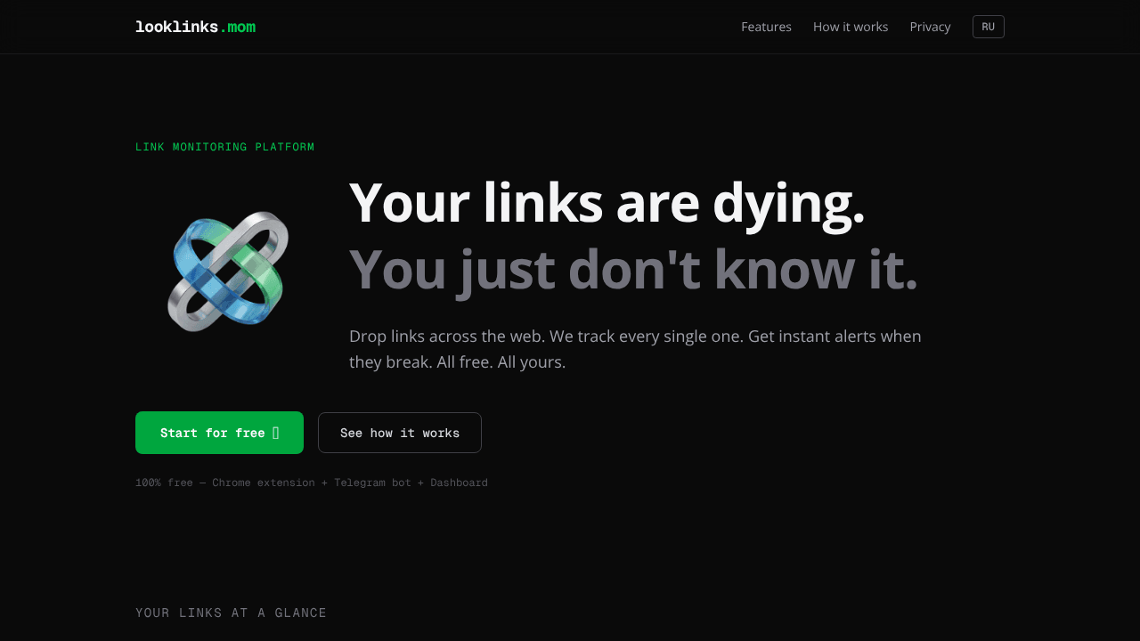Click the Dashboard word in the footnote

[459, 483]
